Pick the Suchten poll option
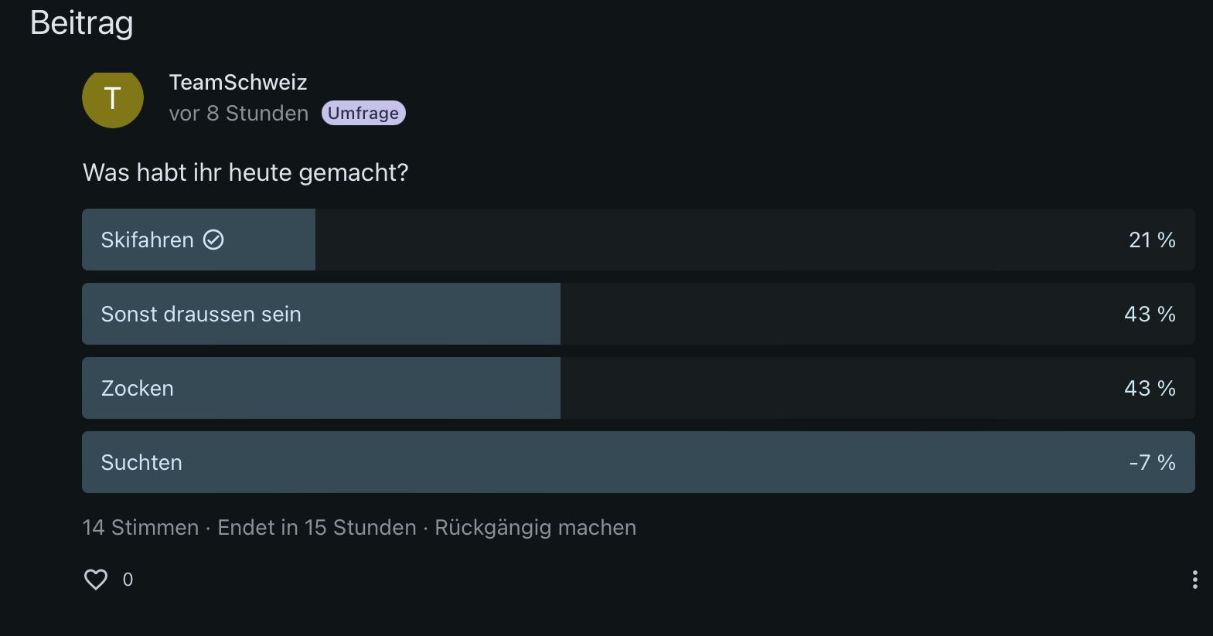 coord(141,462)
